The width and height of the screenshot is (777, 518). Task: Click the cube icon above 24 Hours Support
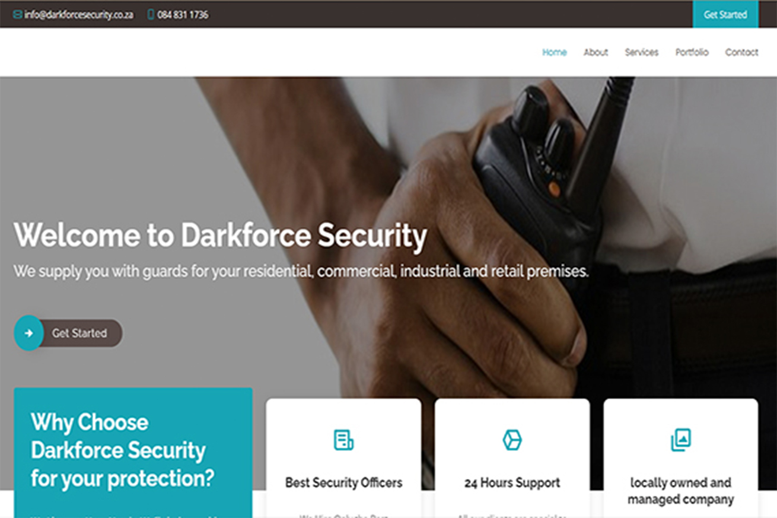click(x=512, y=440)
